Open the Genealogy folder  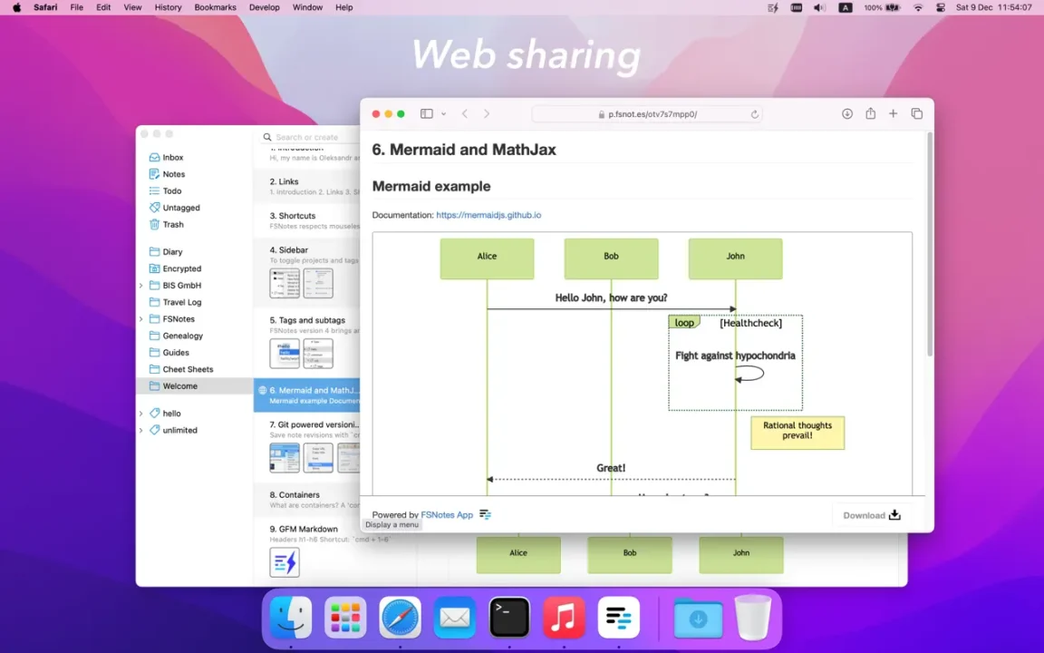pos(182,336)
